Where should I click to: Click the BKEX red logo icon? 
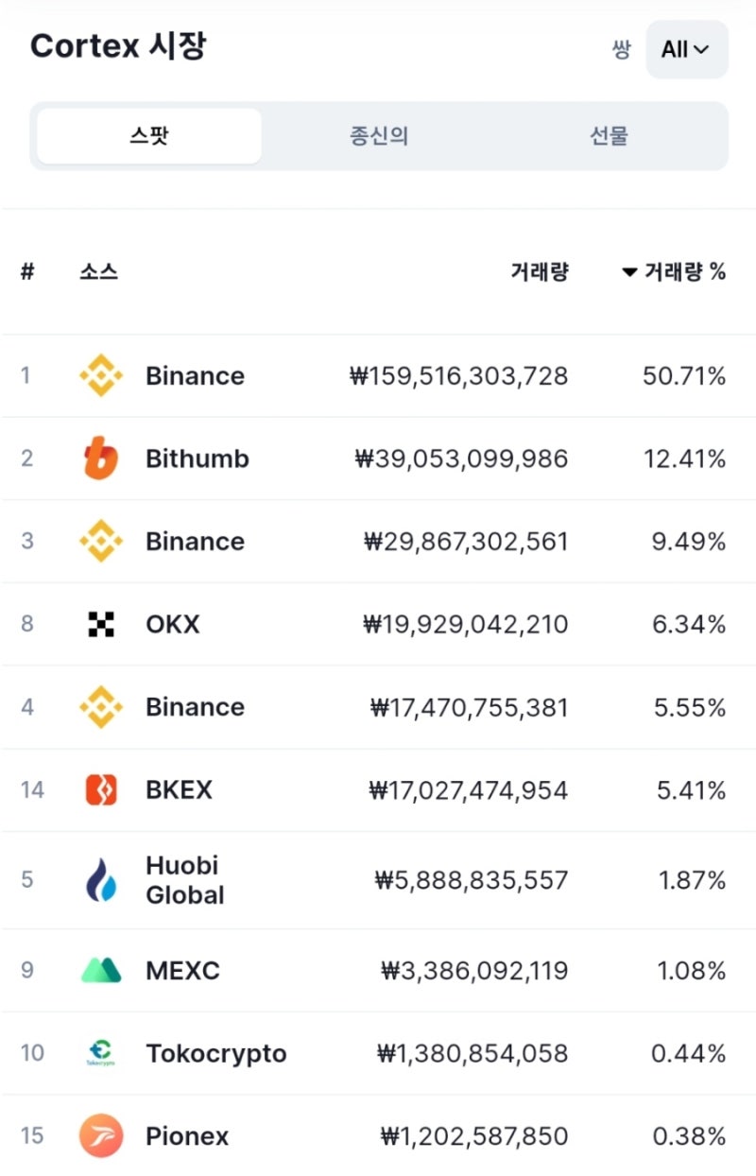[101, 789]
